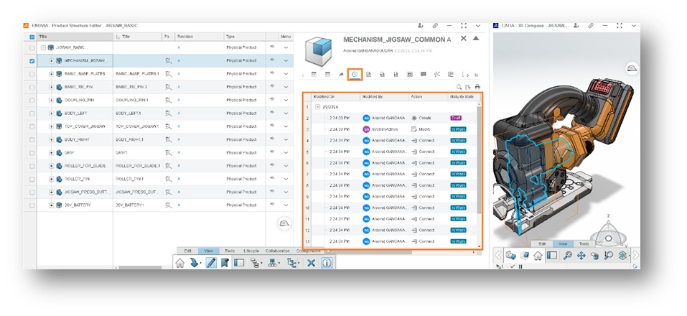Open the dropdown beside the blue arrow tool
The width and height of the screenshot is (687, 316).
tap(201, 264)
